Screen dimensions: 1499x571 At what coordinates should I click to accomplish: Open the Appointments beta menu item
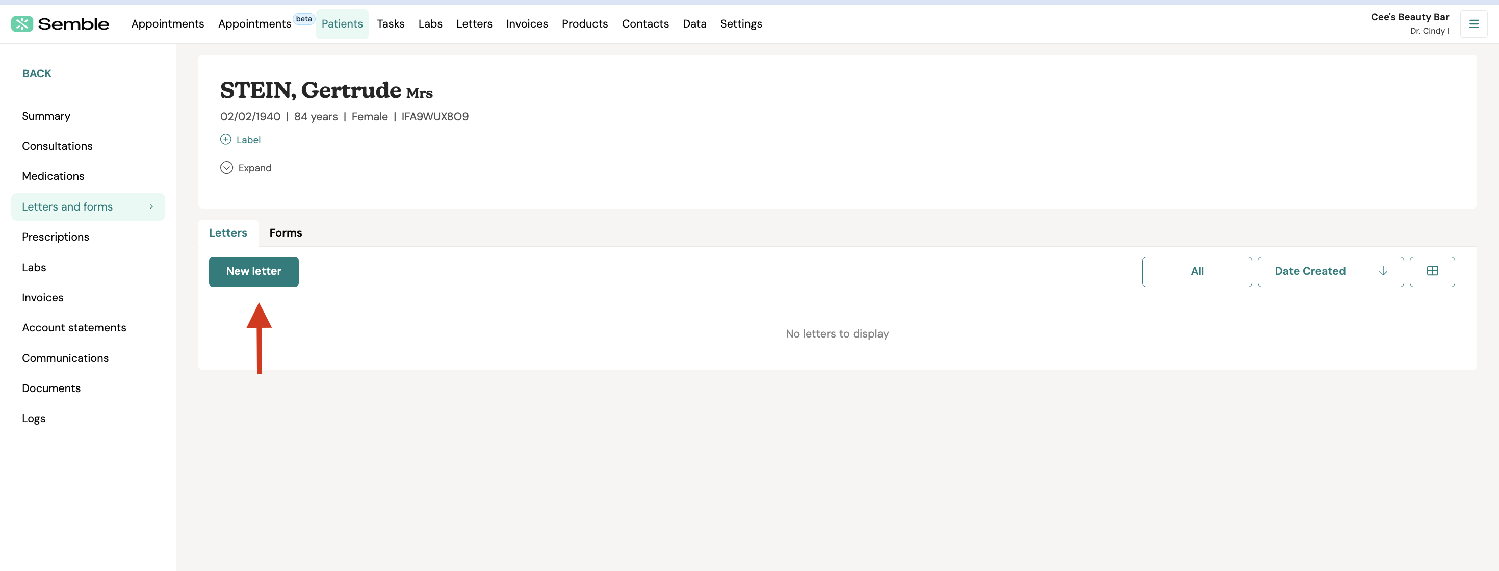[254, 24]
